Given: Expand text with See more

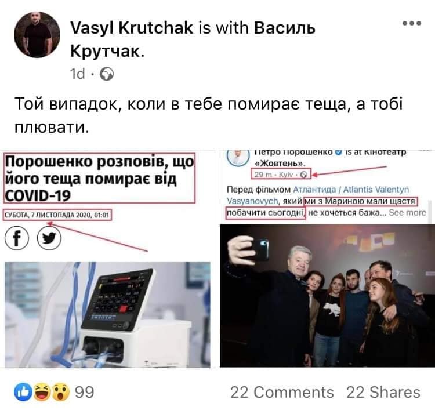Looking at the screenshot, I should 407,213.
